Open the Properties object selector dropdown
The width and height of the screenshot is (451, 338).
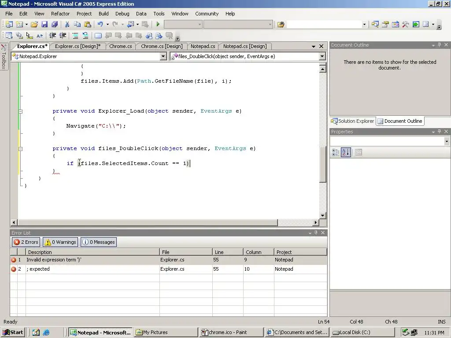tap(447, 141)
